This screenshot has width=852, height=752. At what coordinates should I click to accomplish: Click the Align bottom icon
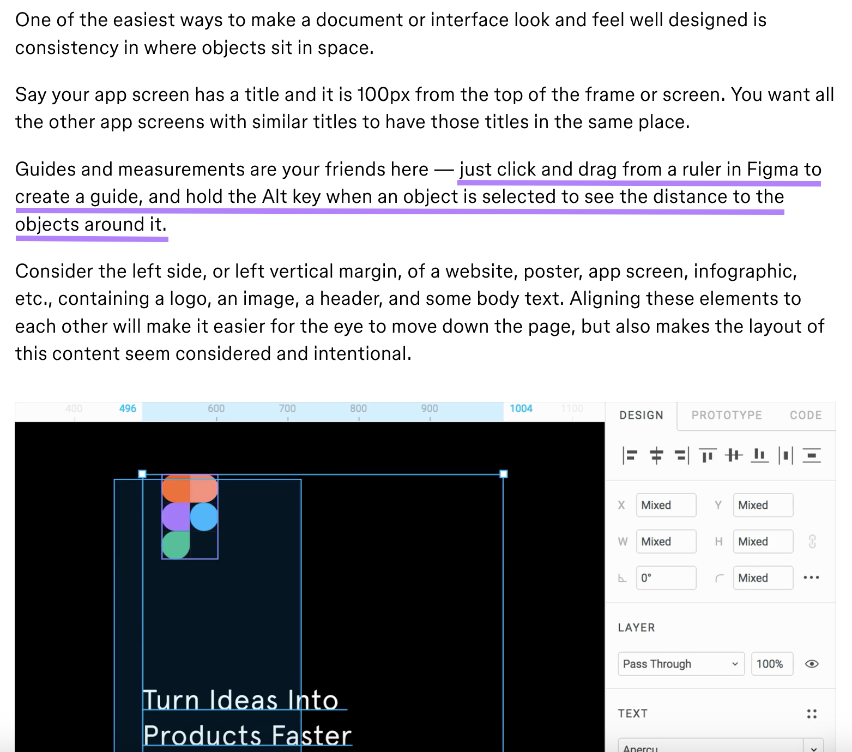tap(759, 455)
